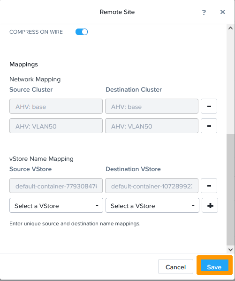Click the vStore Name Mapping label
The height and width of the screenshot is (281, 235).
tap(41, 159)
